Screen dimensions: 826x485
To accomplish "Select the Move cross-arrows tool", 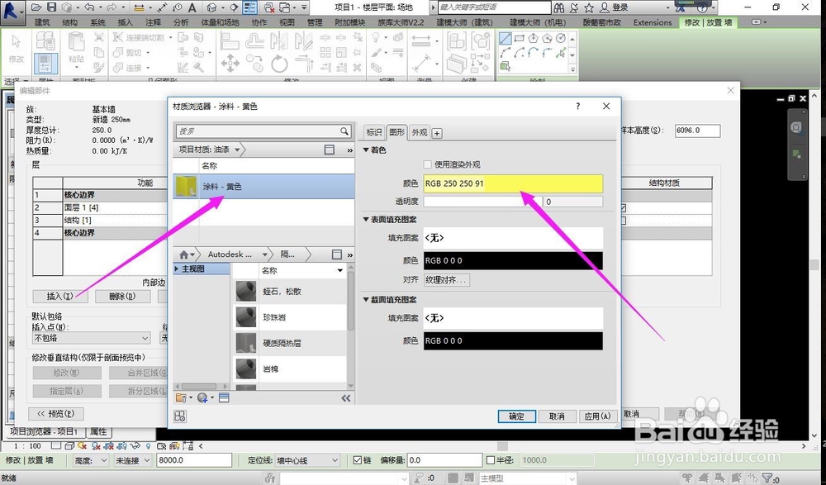I will coord(230,64).
